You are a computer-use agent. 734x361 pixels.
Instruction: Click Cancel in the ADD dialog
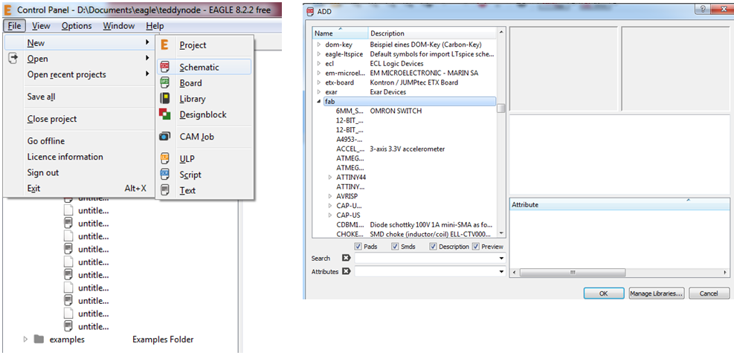coord(709,293)
